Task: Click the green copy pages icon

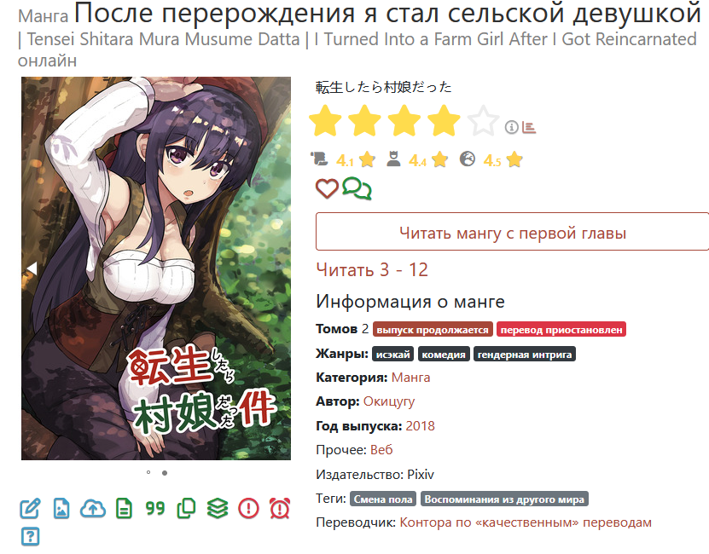Action: click(x=186, y=508)
